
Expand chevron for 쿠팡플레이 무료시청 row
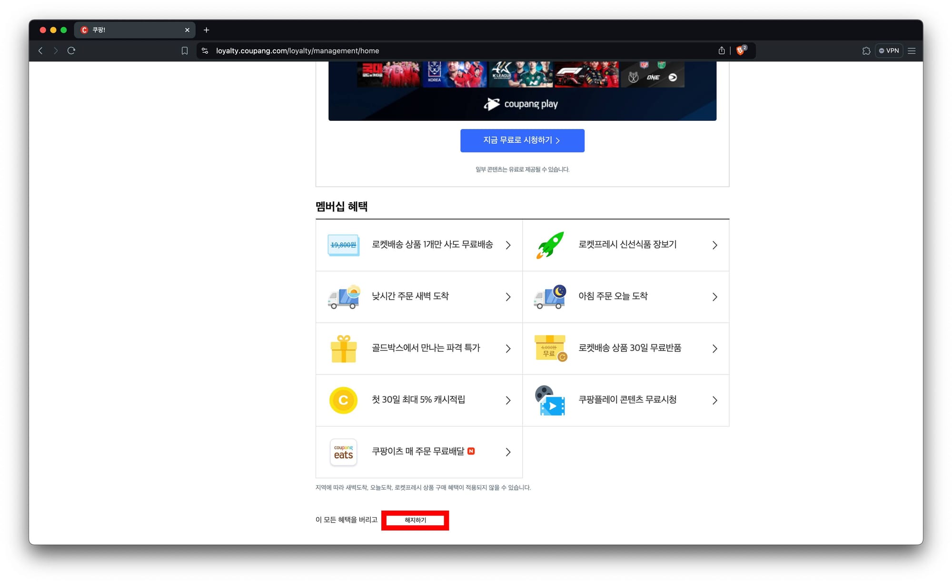pyautogui.click(x=714, y=400)
